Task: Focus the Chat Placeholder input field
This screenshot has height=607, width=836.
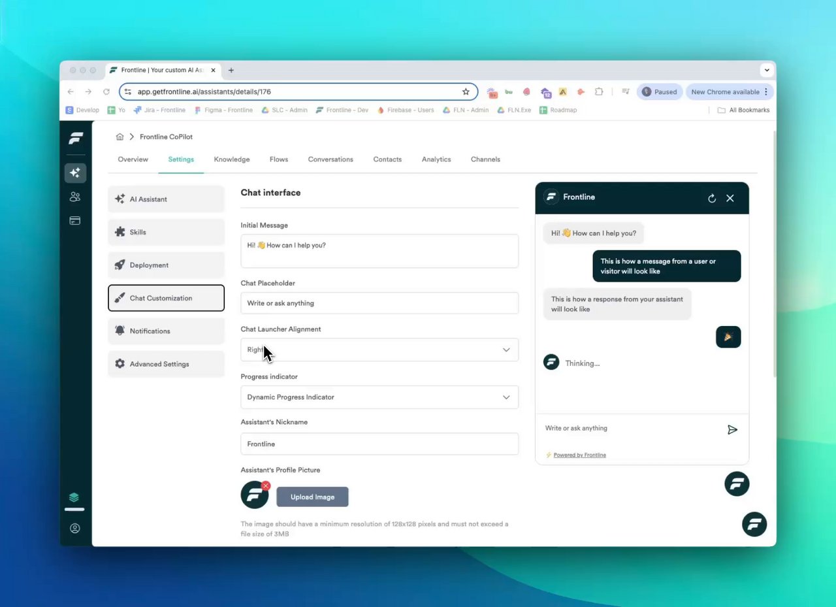Action: click(x=379, y=303)
